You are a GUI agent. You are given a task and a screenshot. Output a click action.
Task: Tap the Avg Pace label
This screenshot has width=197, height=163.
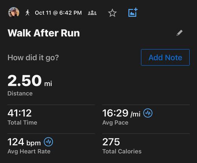point(115,123)
